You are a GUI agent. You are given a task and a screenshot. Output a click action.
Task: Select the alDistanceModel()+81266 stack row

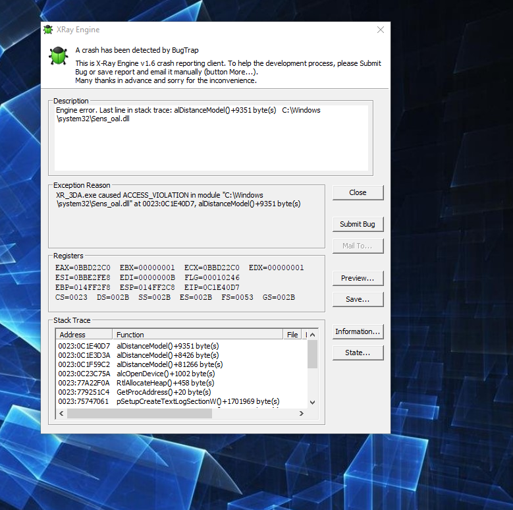182,364
